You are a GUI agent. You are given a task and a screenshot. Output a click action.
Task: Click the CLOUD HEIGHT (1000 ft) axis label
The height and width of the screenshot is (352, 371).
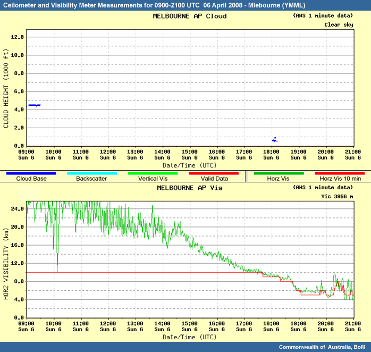[6, 88]
